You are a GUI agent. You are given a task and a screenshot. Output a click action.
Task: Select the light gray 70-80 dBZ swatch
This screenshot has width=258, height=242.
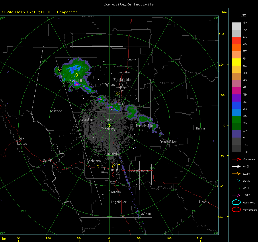click(236, 26)
